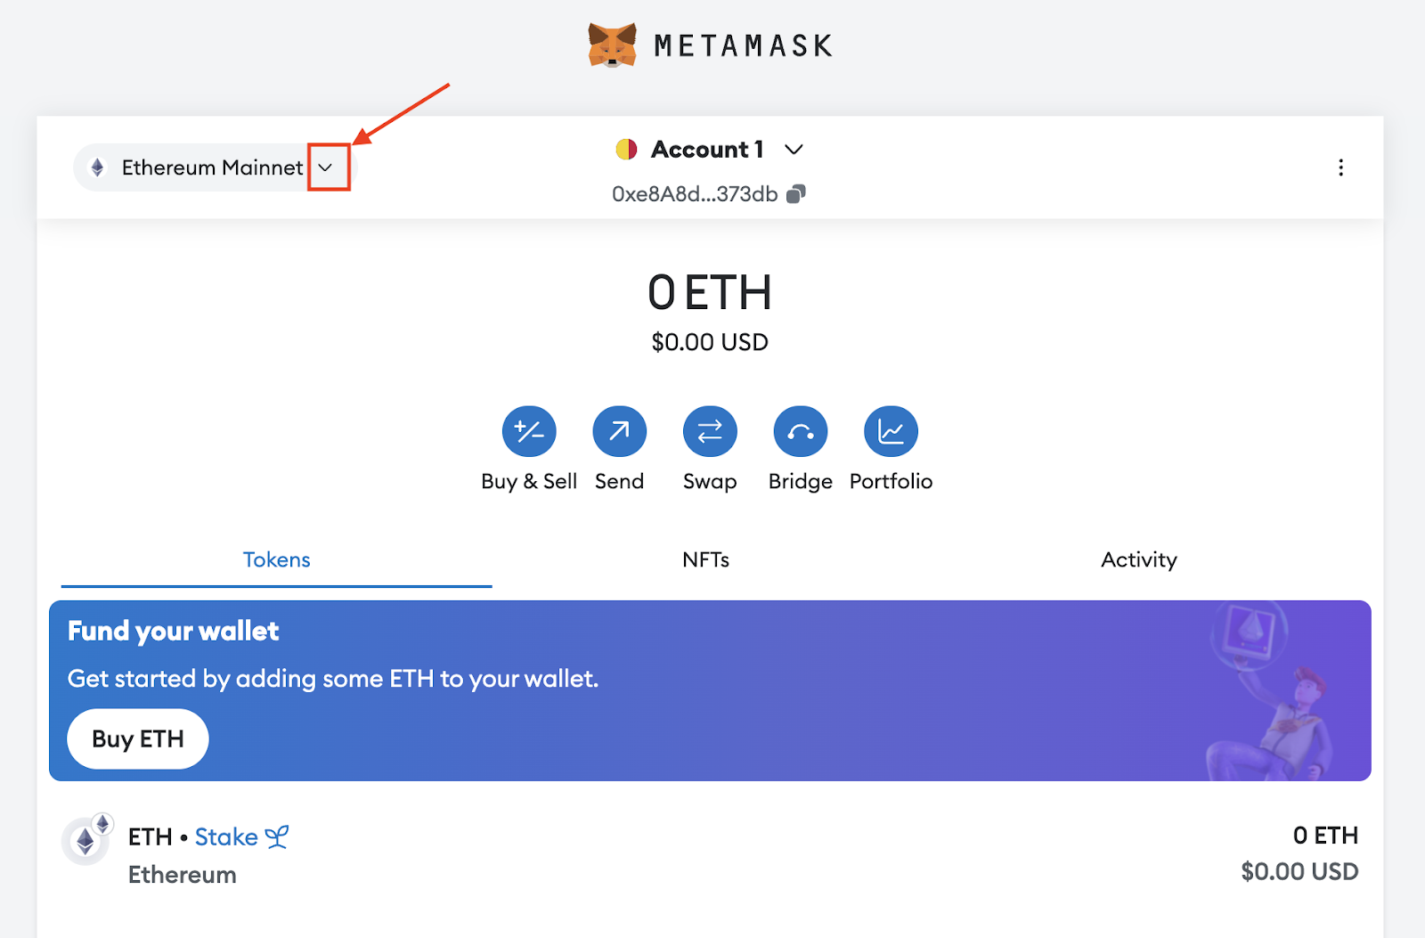This screenshot has width=1425, height=938.
Task: Click the Stake link
Action: 226,837
